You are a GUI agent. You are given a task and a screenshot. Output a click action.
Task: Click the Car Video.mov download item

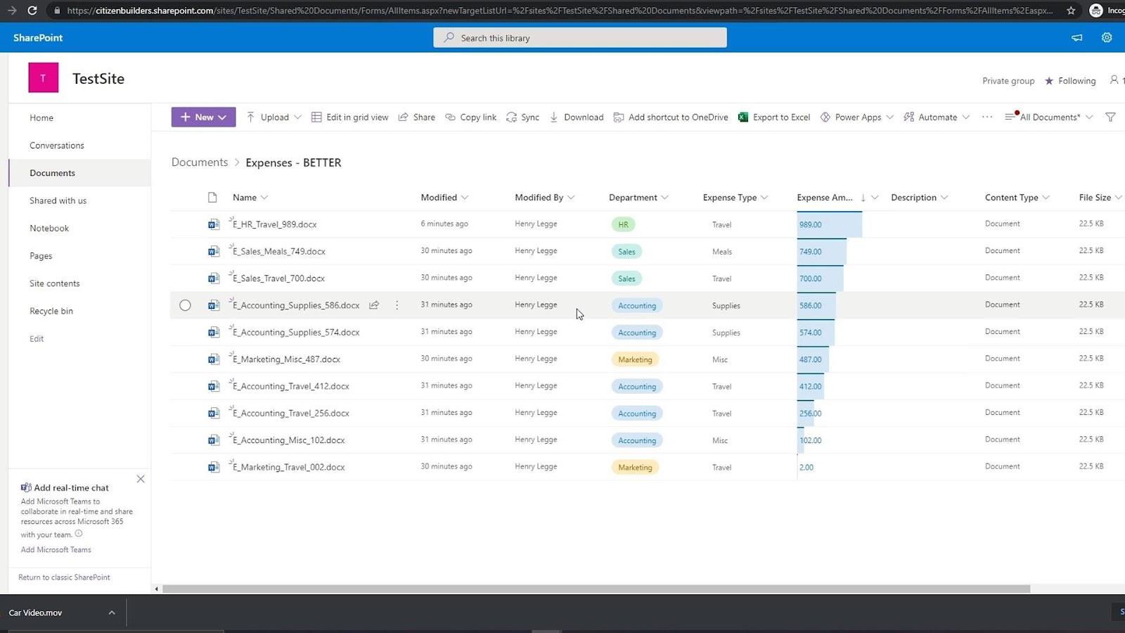coord(35,613)
